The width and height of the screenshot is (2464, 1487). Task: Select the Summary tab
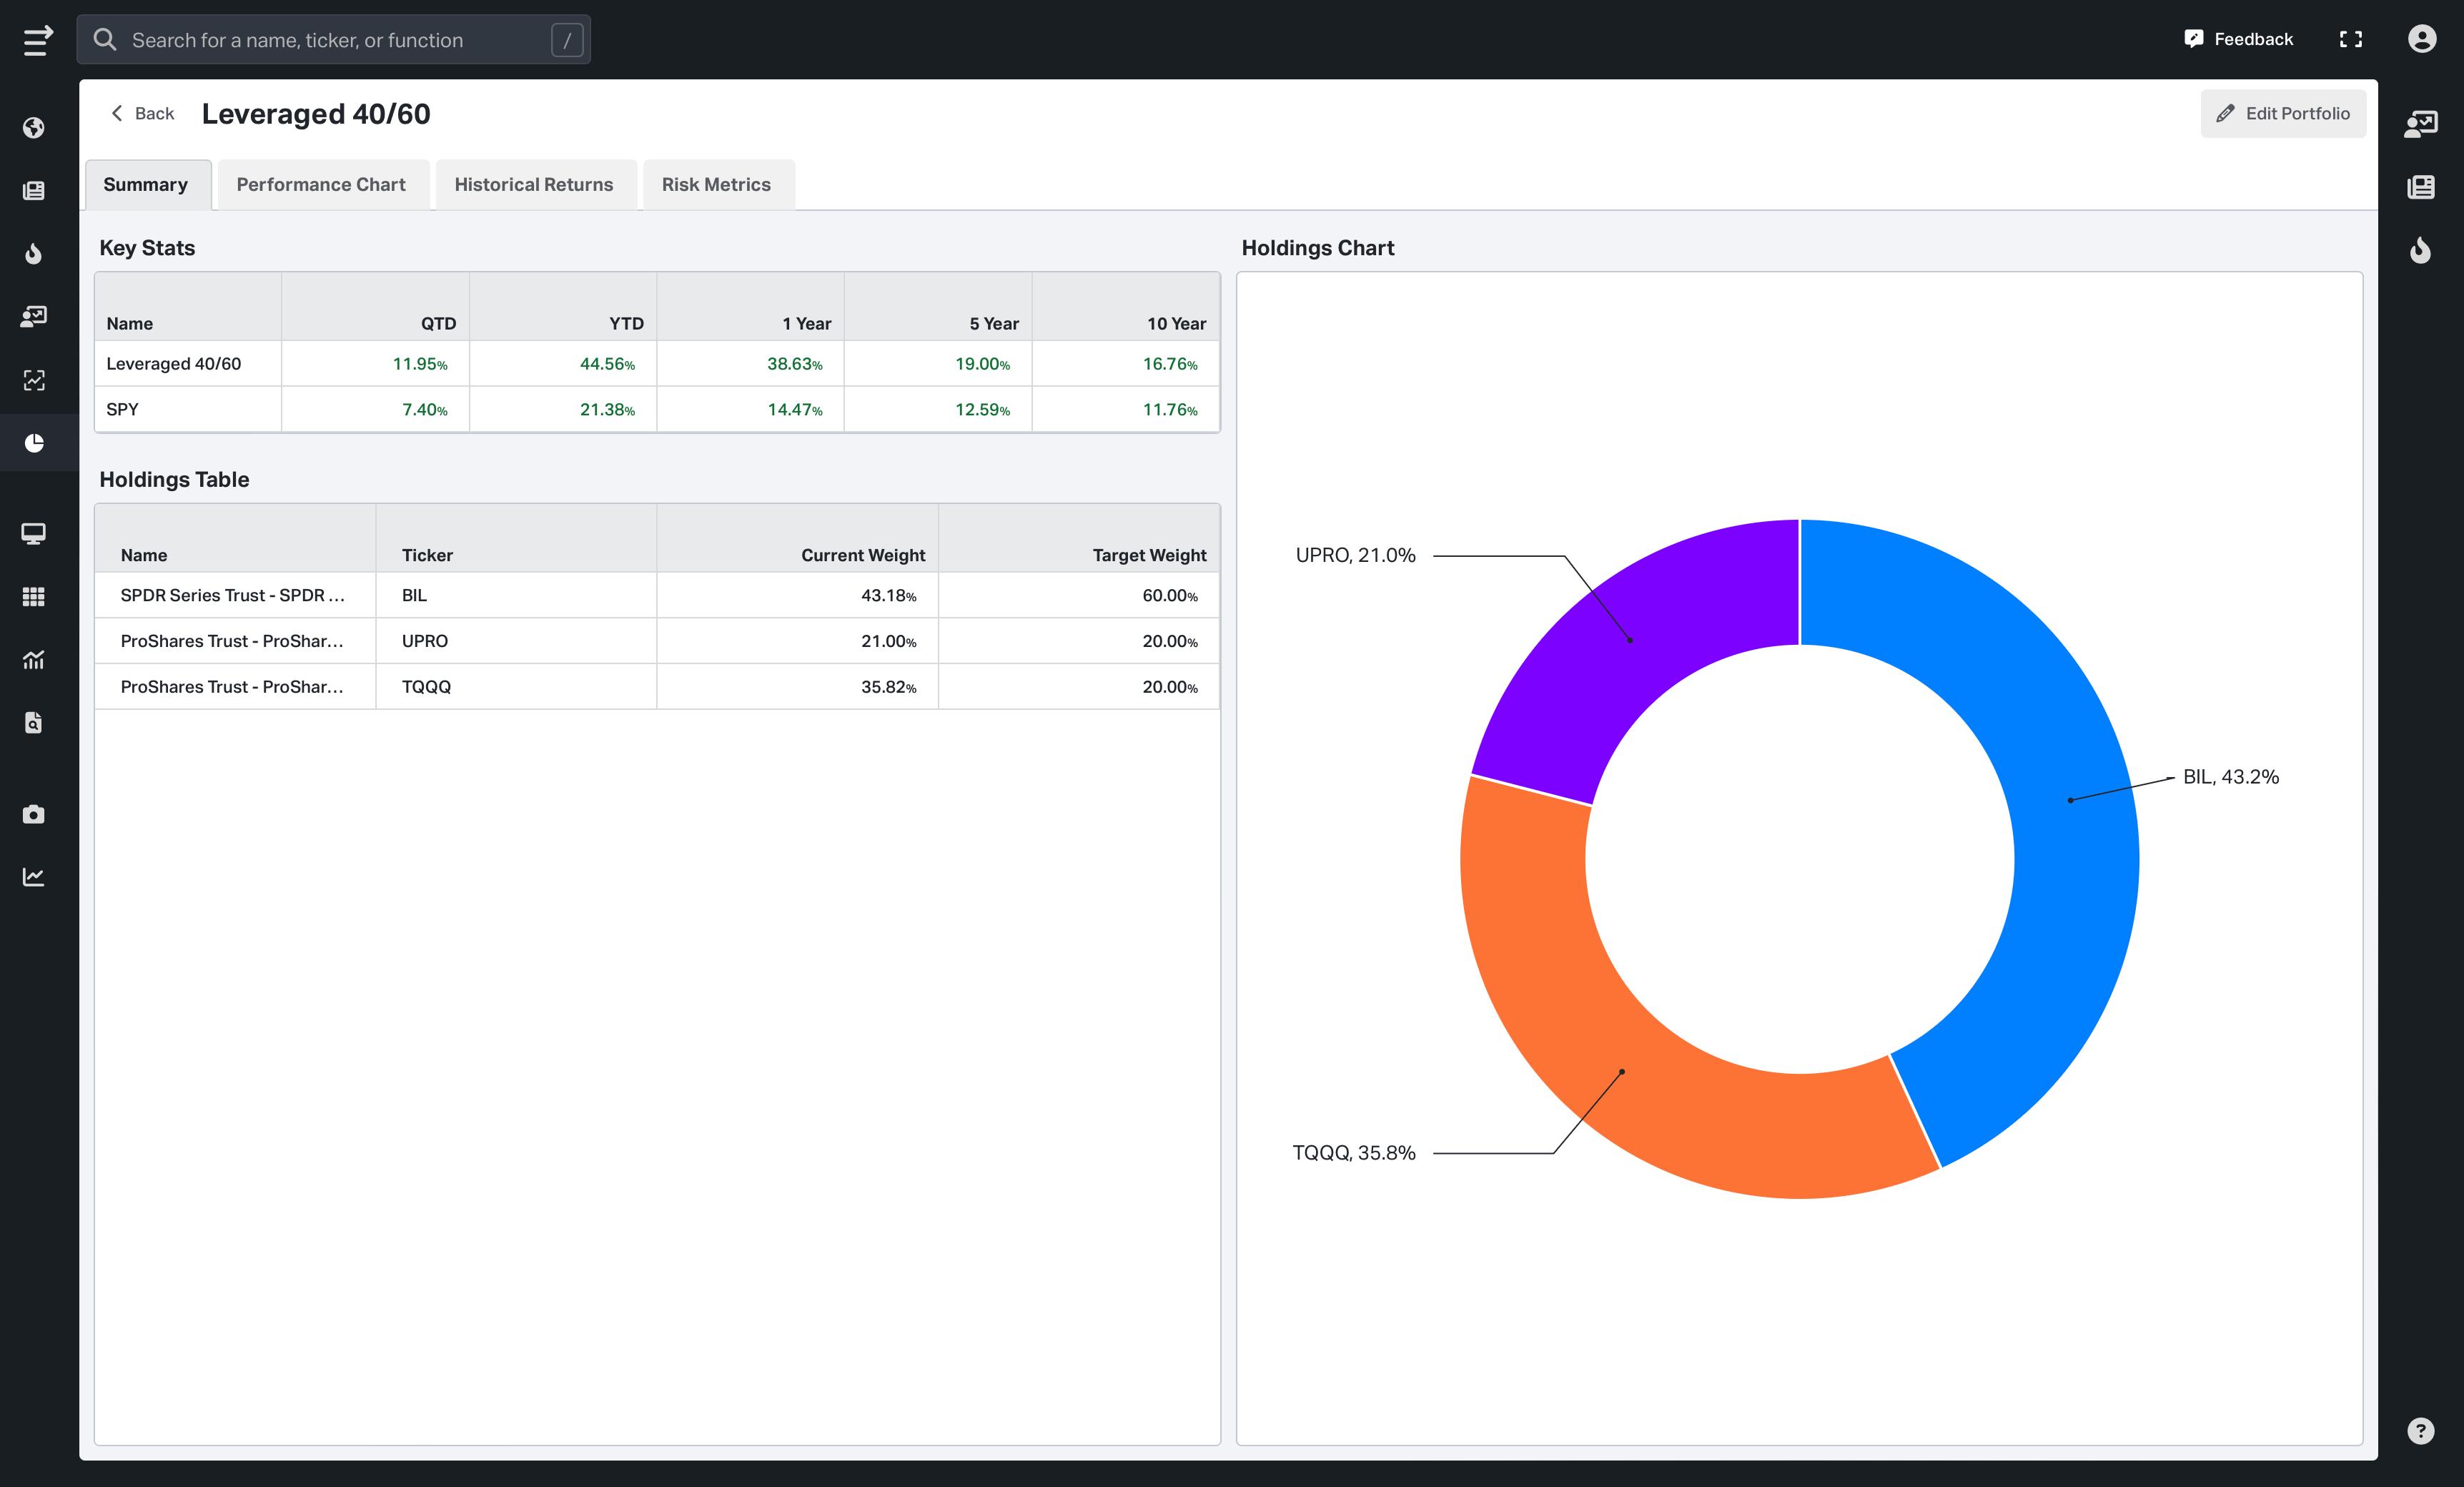(148, 185)
